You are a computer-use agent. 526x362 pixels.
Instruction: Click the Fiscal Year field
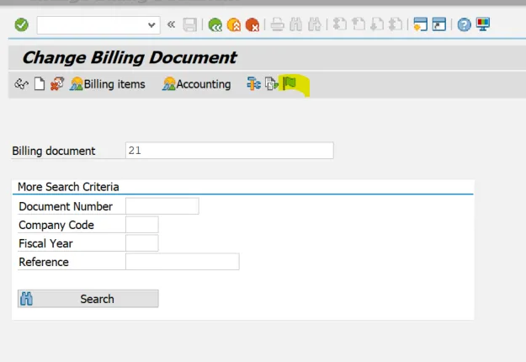pos(142,243)
